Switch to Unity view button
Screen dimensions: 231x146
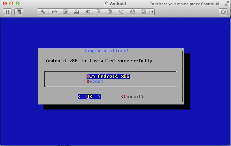click(x=223, y=12)
